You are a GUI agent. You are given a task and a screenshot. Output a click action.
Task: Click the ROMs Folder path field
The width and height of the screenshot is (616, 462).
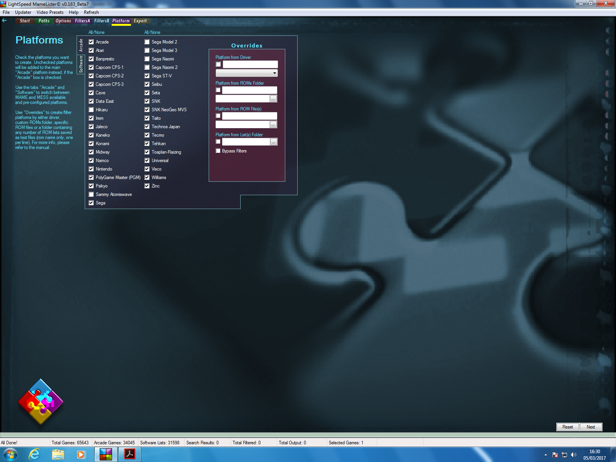click(243, 99)
